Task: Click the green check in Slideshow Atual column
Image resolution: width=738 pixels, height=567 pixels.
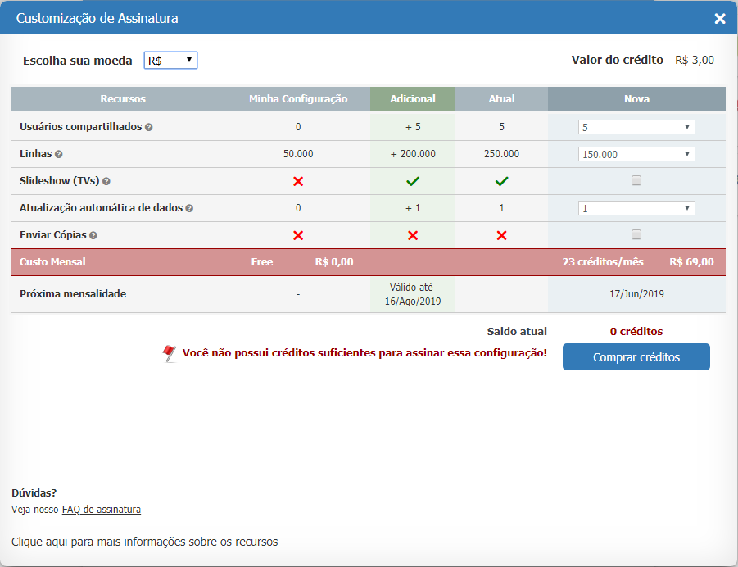Action: [501, 180]
